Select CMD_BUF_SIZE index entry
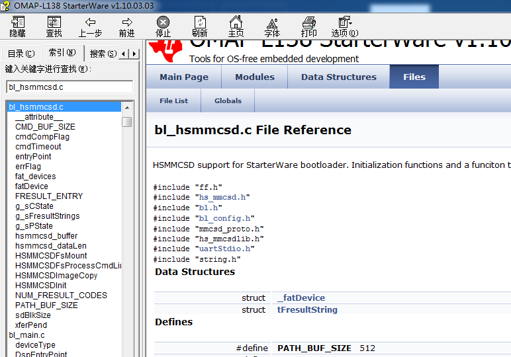Image resolution: width=511 pixels, height=357 pixels. pos(45,126)
